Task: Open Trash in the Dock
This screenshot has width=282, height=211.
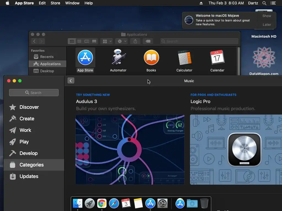Action: (204, 203)
